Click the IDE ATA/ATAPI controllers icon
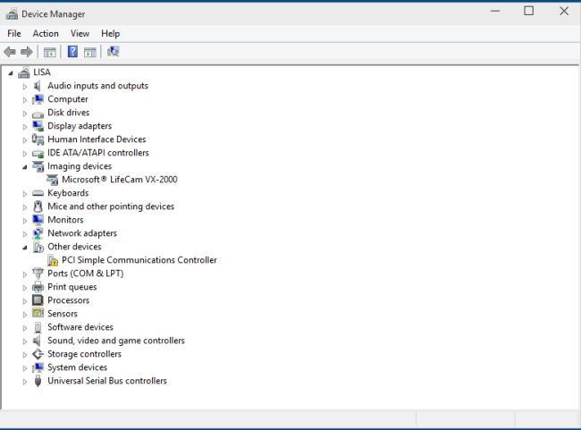Screen dimensions: 581x430 pos(38,154)
